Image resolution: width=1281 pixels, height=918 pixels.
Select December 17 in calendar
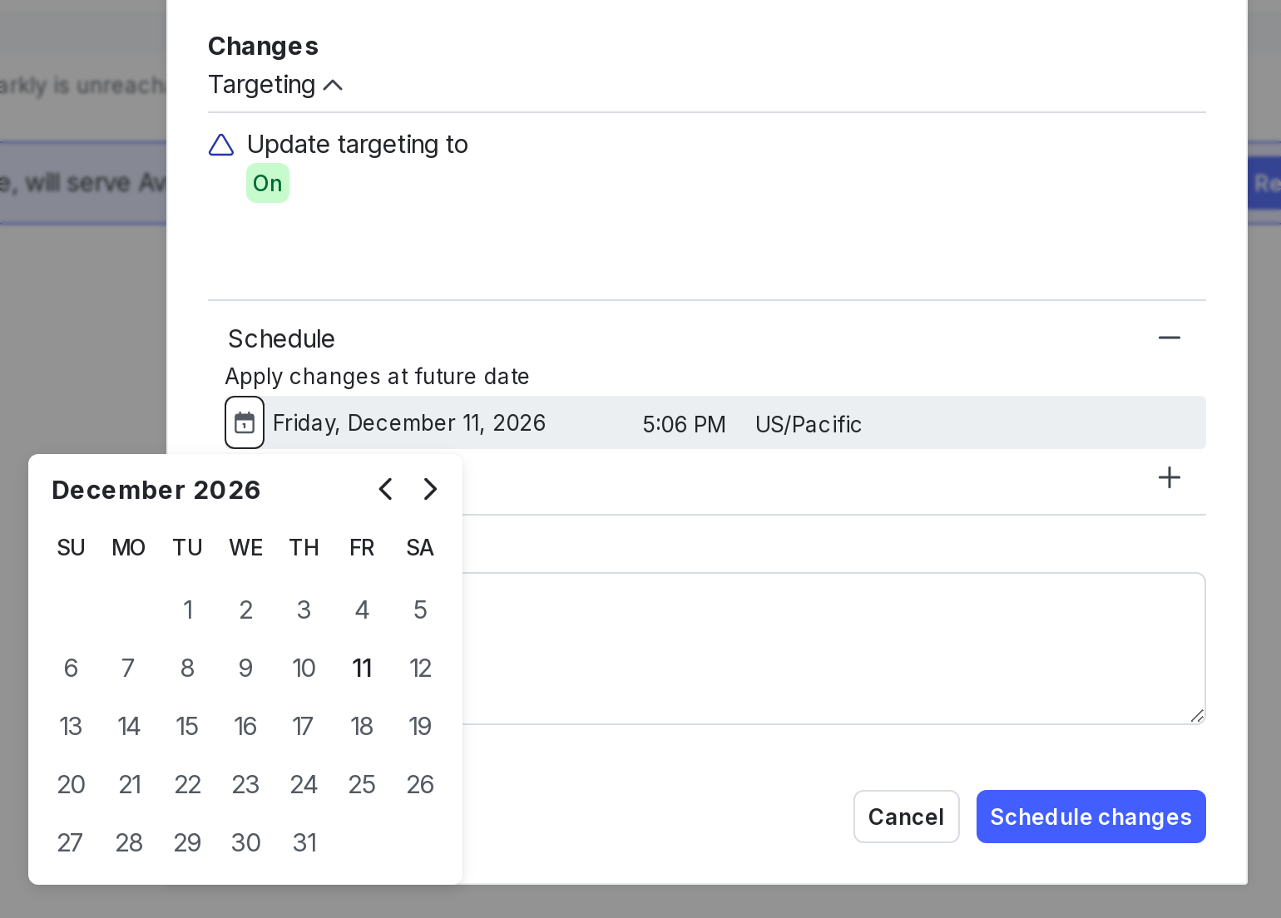point(304,727)
